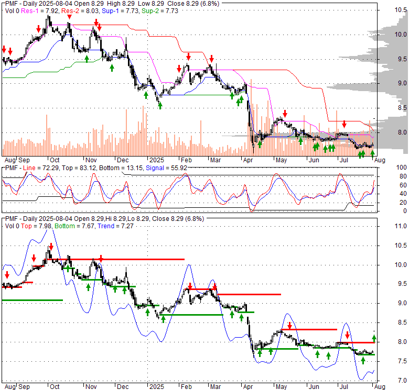
Task: Click the Nov month label under upper chart
Action: coord(91,160)
